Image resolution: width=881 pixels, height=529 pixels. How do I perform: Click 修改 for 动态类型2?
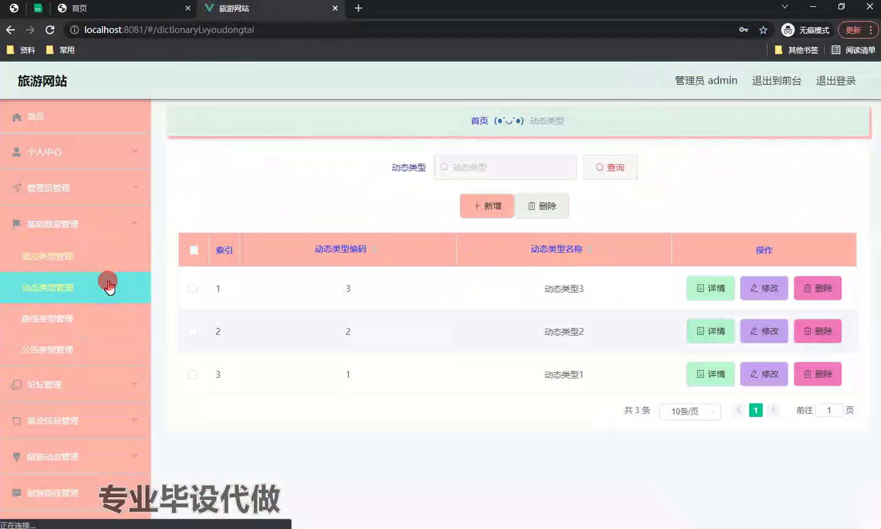click(764, 331)
